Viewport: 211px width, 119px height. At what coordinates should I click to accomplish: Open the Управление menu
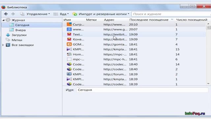(38, 14)
